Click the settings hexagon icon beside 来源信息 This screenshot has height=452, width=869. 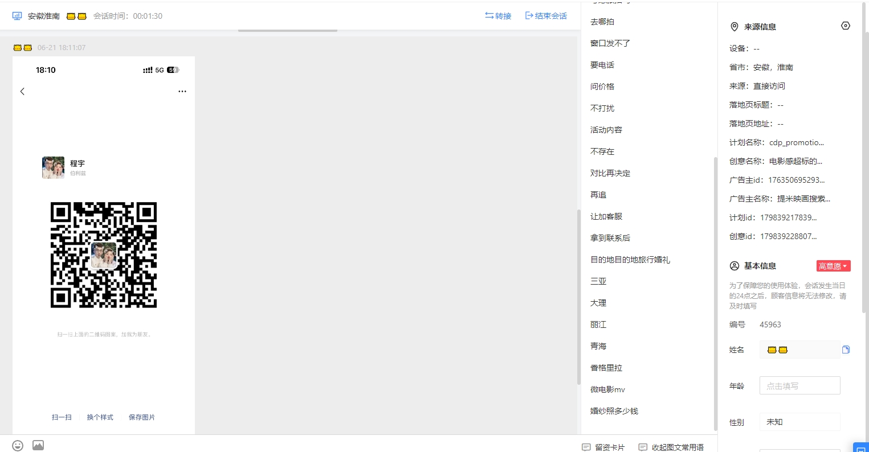coord(846,26)
